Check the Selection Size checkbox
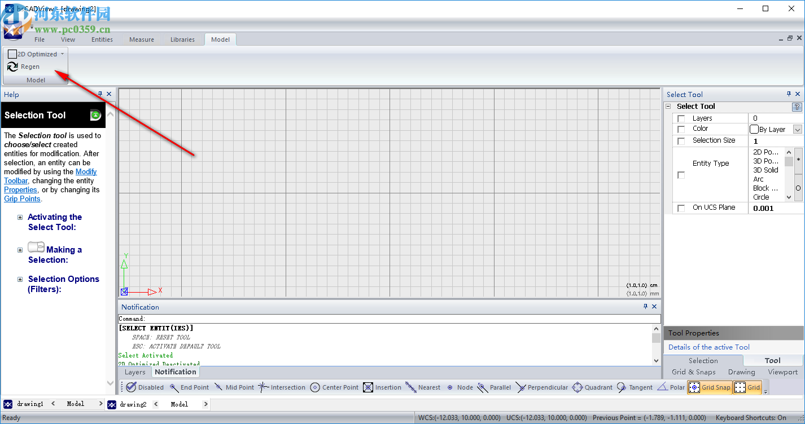805x424 pixels. pos(681,141)
